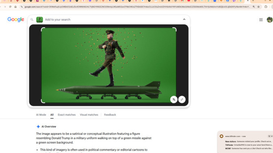Click the round button beside translate
The image size is (273, 153).
click(x=182, y=100)
